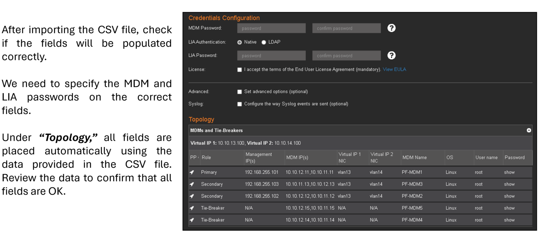Screen dimensions: 540x233
Task: Click the rocket icon for Tie-Breaker PF-MDM5
Action: tap(192, 208)
